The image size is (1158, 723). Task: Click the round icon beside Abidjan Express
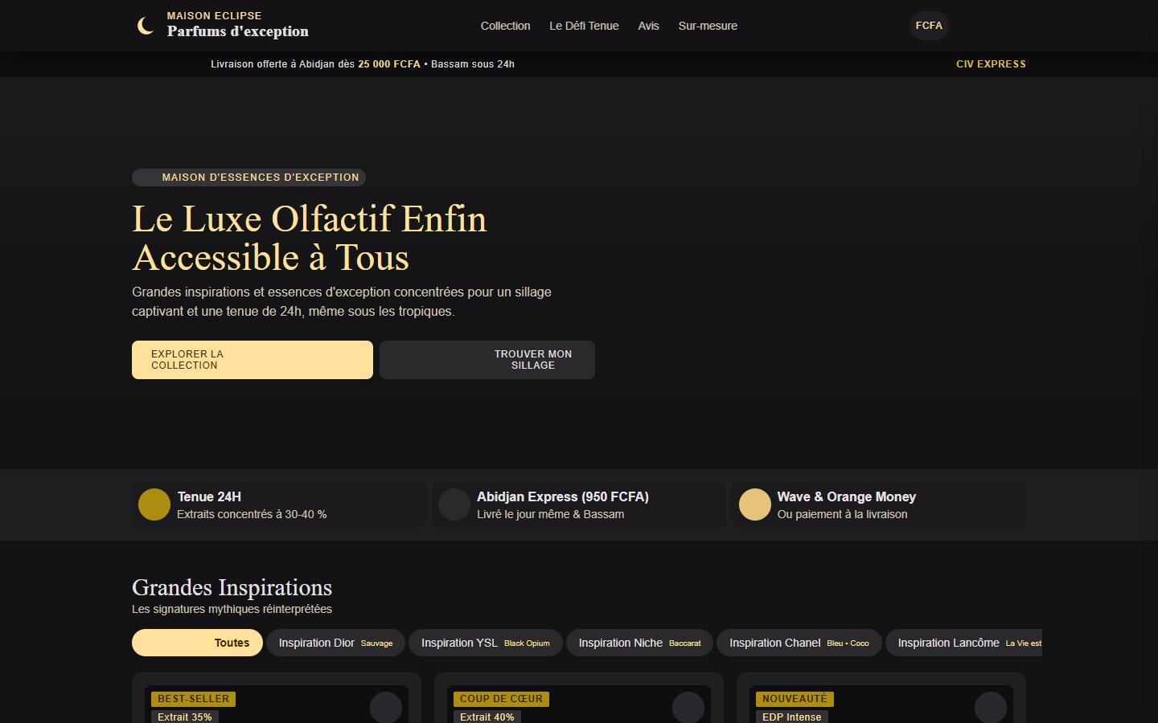(x=454, y=504)
